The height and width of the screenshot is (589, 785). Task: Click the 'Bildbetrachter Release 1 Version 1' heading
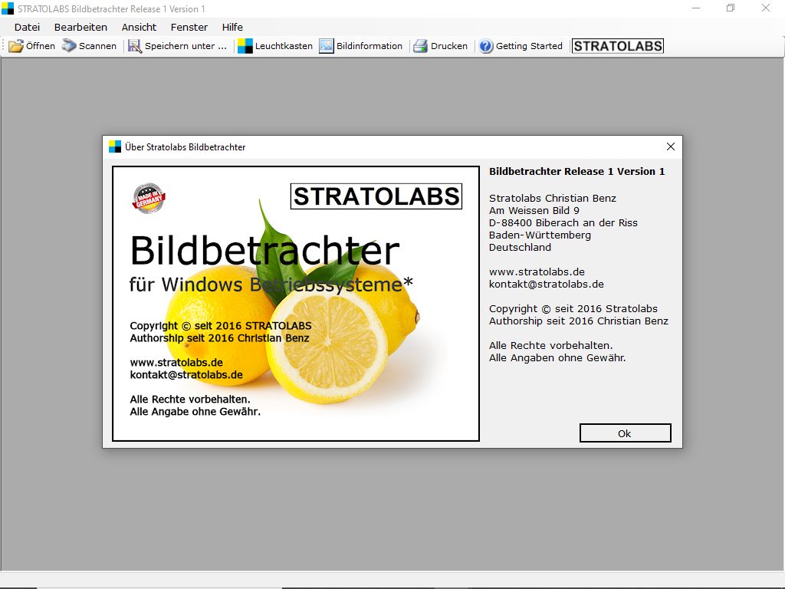[x=576, y=171]
